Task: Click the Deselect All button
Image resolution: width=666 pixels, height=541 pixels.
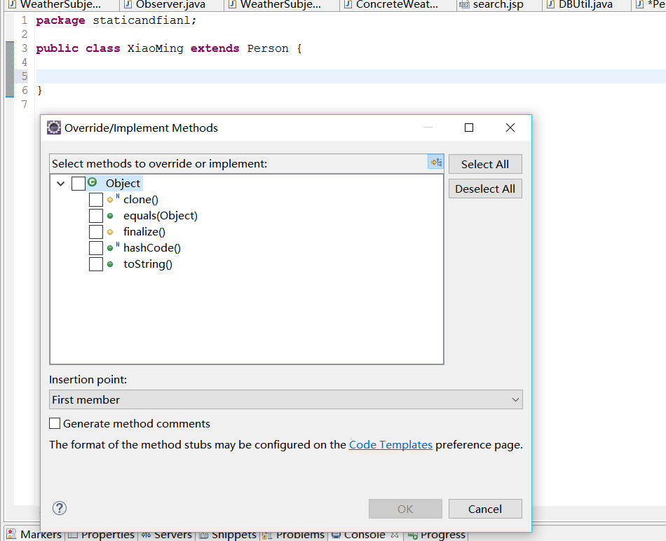Action: 485,189
